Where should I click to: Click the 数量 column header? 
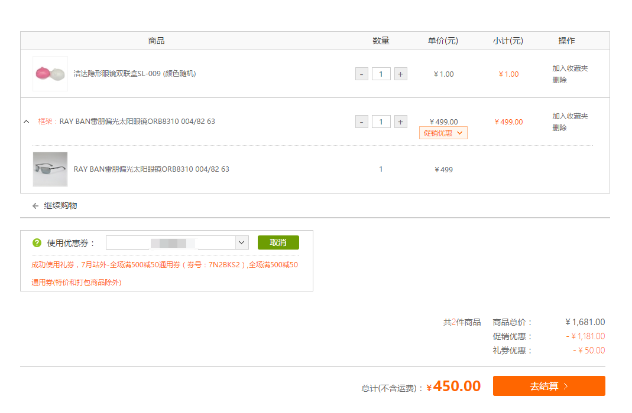coord(381,41)
